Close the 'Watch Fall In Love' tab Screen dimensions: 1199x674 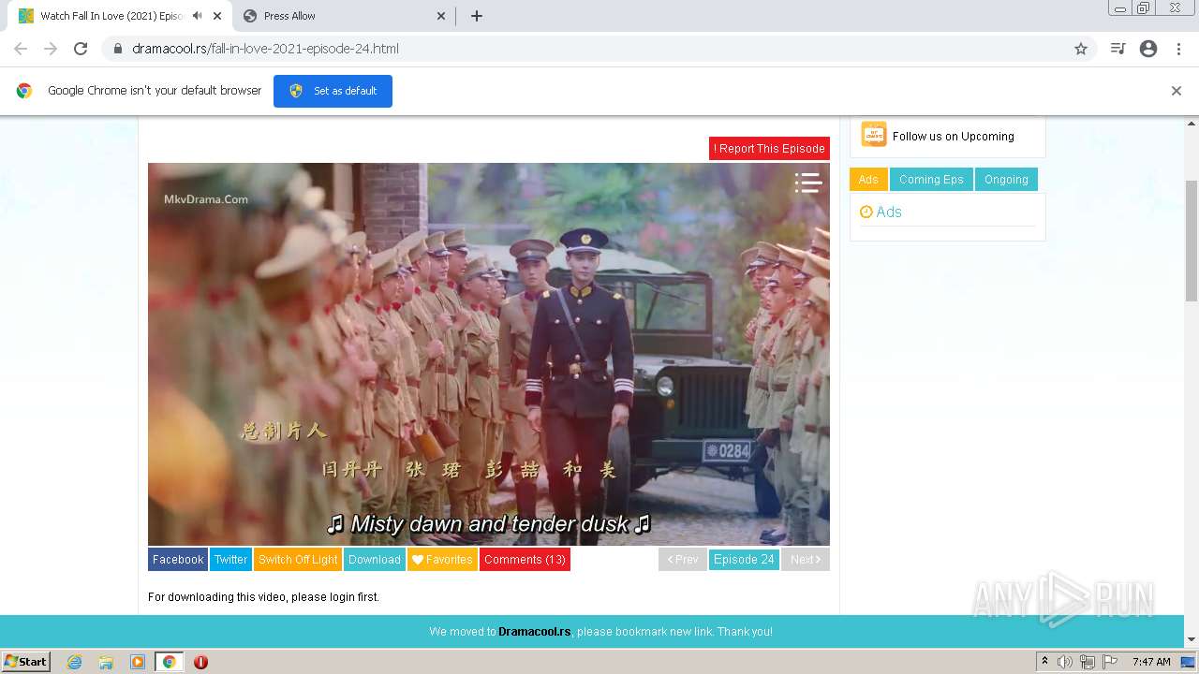[217, 16]
